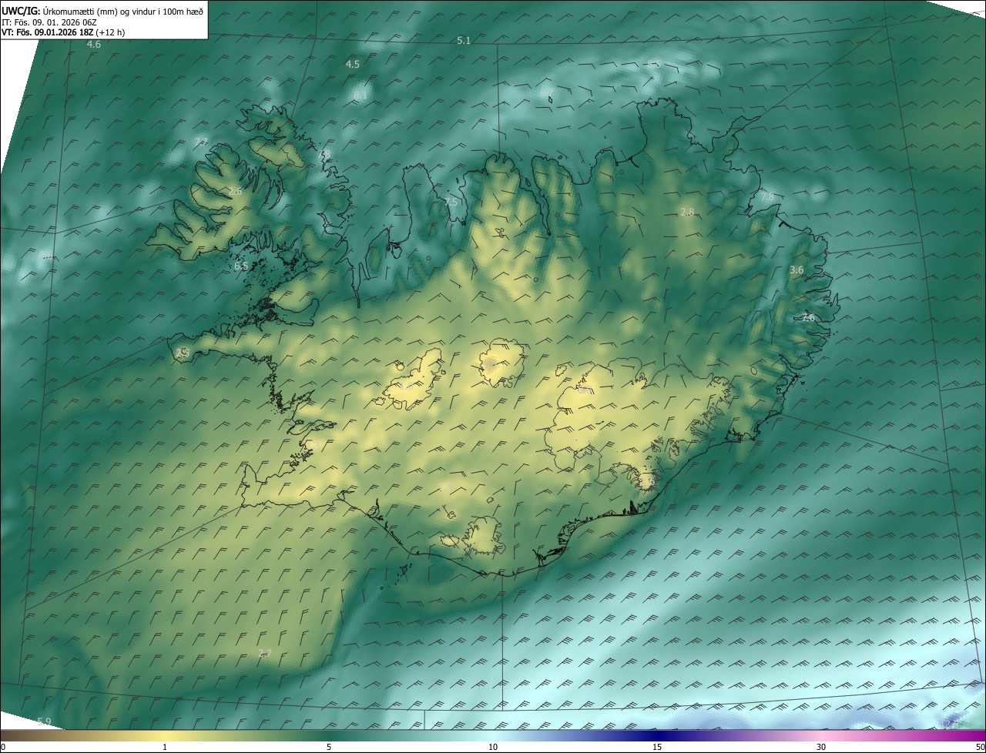Click the '30' tick on the colour scale
Image resolution: width=986 pixels, height=753 pixels.
[821, 747]
